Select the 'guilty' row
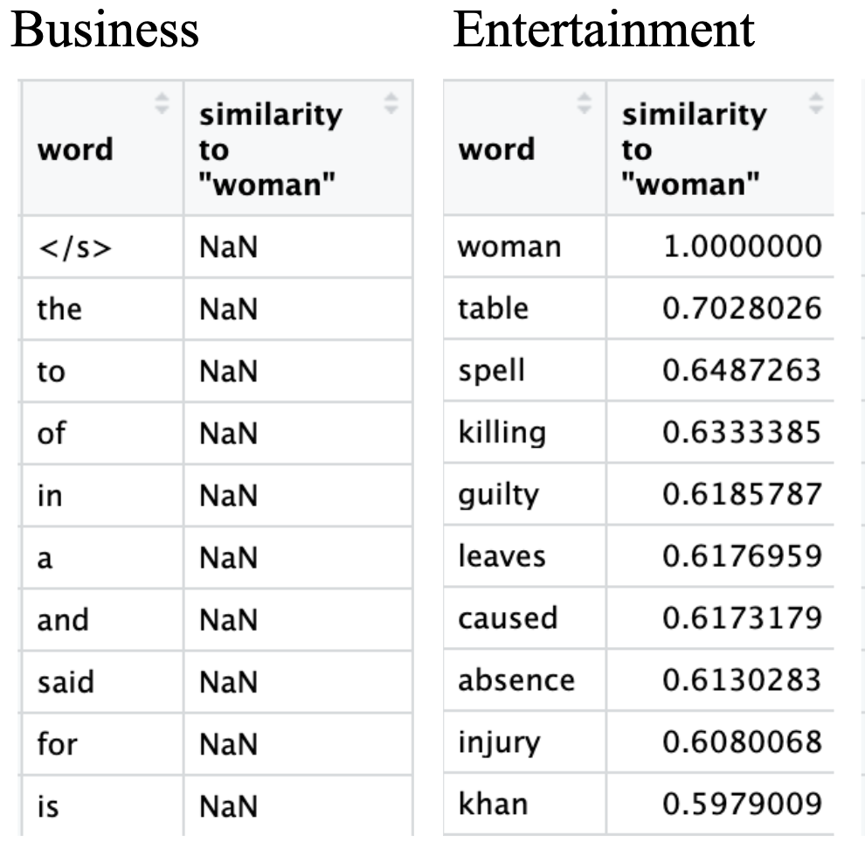865x857 pixels. tap(498, 494)
